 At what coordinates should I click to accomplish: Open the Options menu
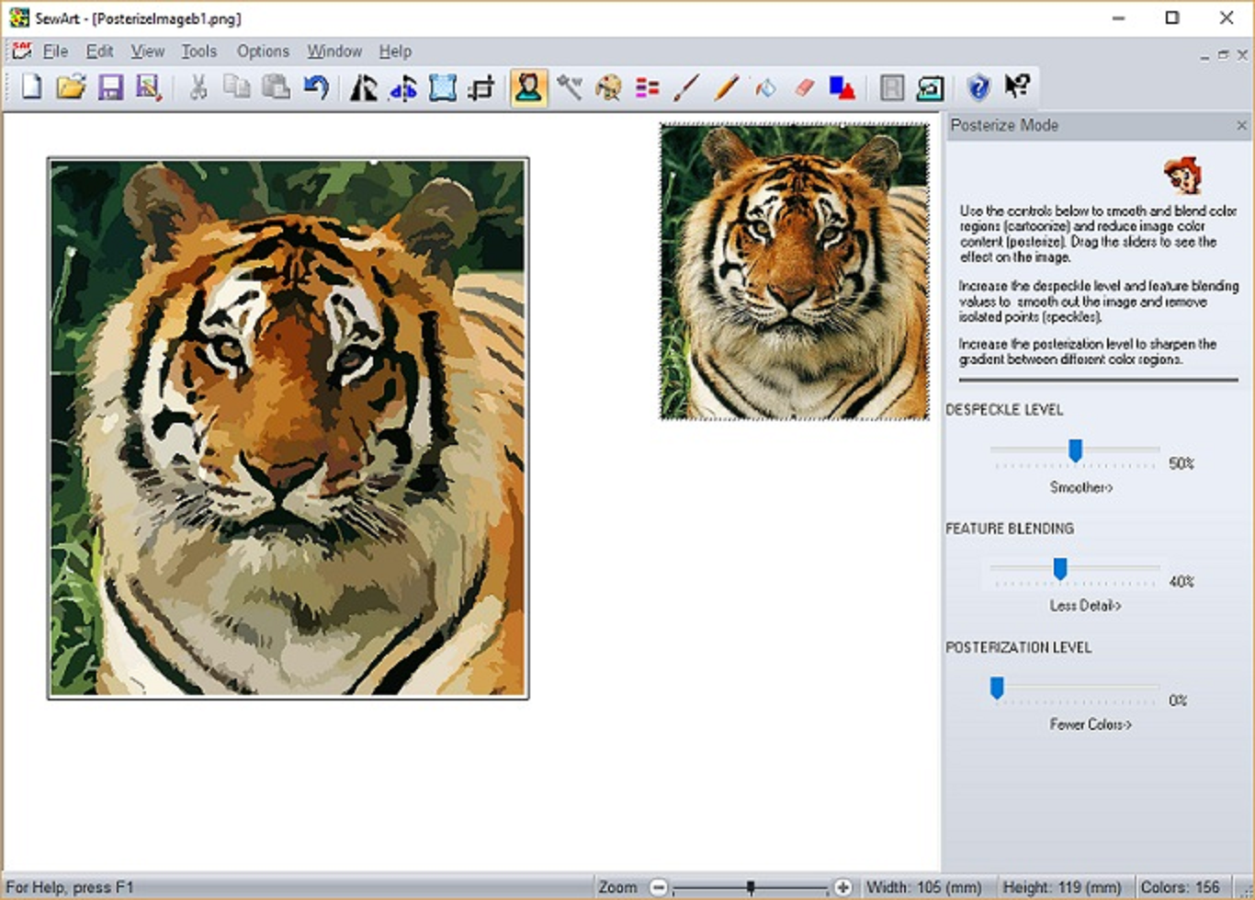262,51
